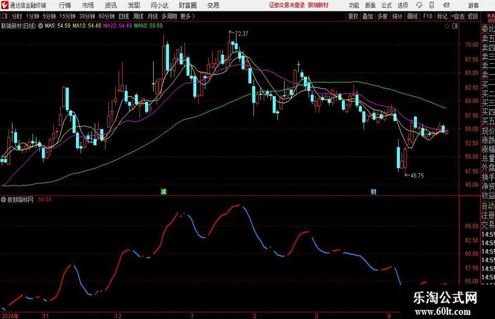Viewport: 495px width, 319px height.
Task: Click the 联瑞新材(日线) chart title
Action: coord(19,26)
